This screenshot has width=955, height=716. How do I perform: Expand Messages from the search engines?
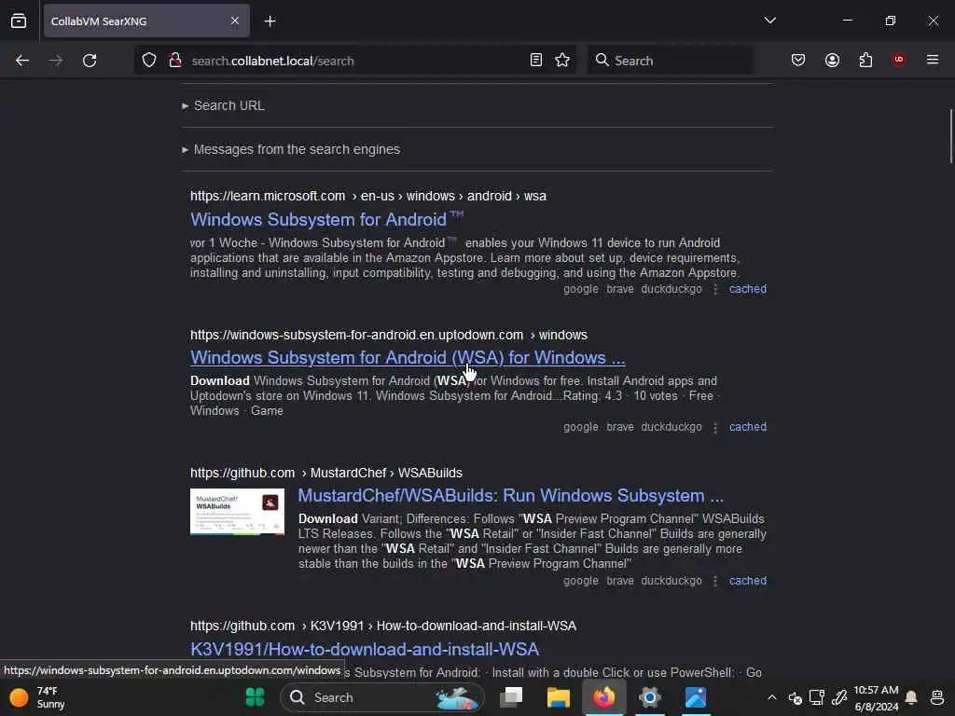(x=291, y=149)
